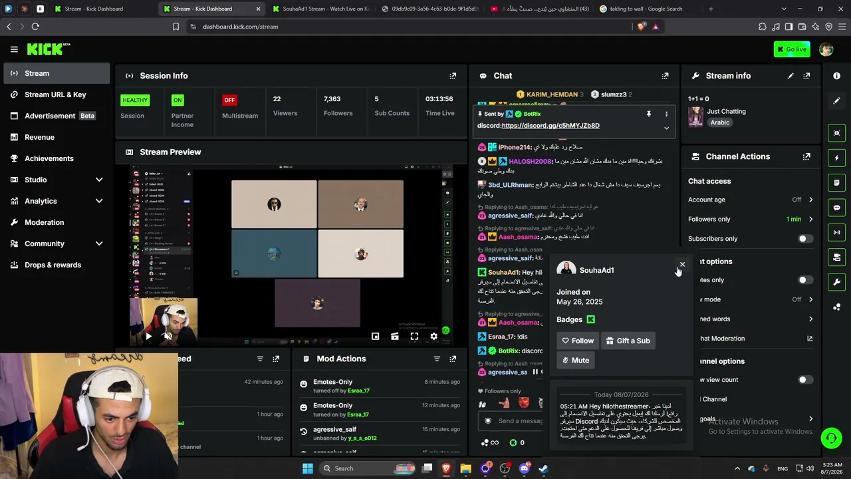Open Account age setting chevron

(x=810, y=200)
